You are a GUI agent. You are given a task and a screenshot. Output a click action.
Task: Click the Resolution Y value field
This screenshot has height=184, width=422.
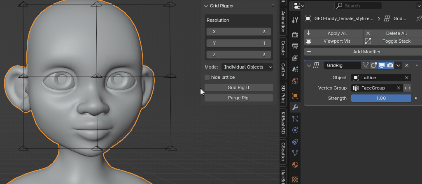[239, 43]
